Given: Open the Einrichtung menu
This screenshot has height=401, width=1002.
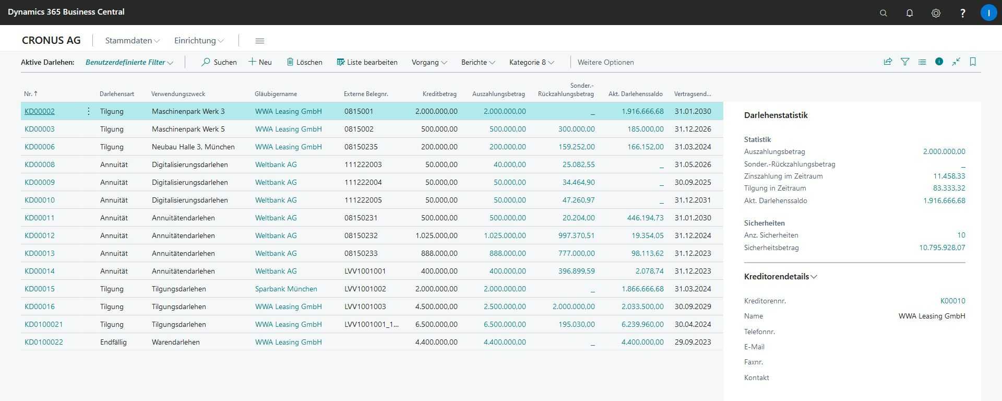Looking at the screenshot, I should click(199, 41).
